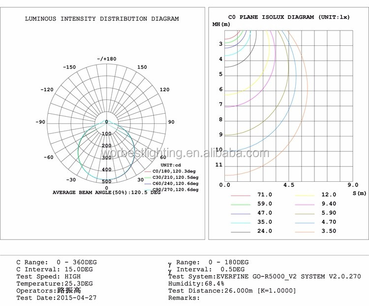
Task: Select the 4.70 lux light-blue legend line
Action: pos(305,223)
